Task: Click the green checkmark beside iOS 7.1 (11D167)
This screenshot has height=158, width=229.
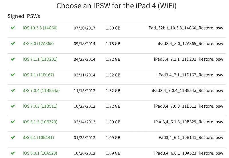Action: pos(13,75)
